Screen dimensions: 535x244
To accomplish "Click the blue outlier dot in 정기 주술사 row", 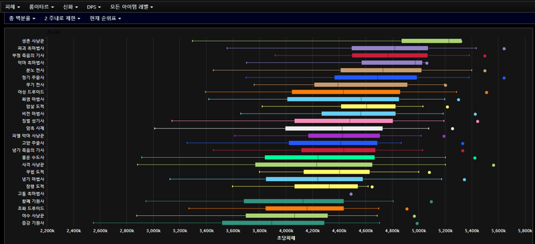I will [504, 78].
